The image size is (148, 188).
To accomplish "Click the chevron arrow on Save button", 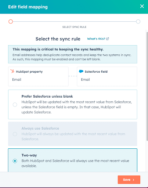I will pyautogui.click(x=134, y=180).
